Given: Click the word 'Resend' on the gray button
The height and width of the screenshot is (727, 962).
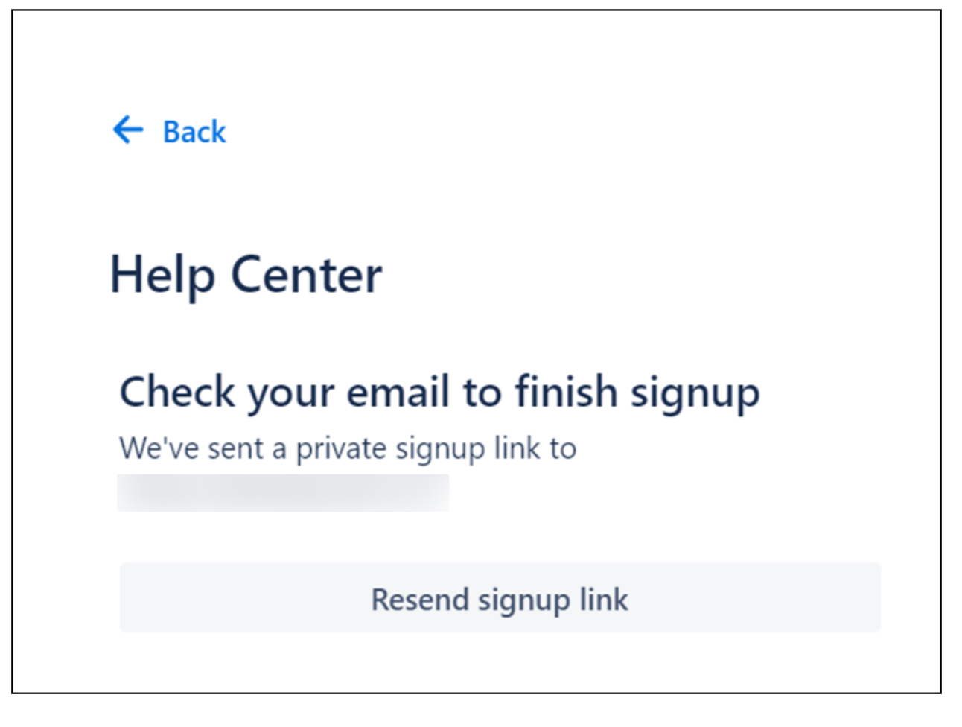Looking at the screenshot, I should 420,600.
